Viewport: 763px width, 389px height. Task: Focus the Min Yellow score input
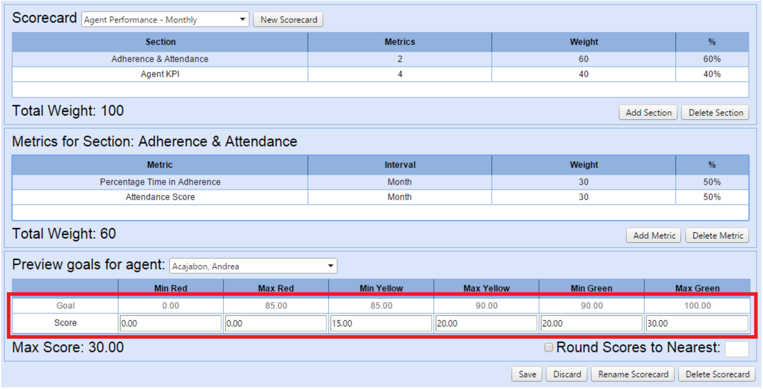(x=381, y=323)
